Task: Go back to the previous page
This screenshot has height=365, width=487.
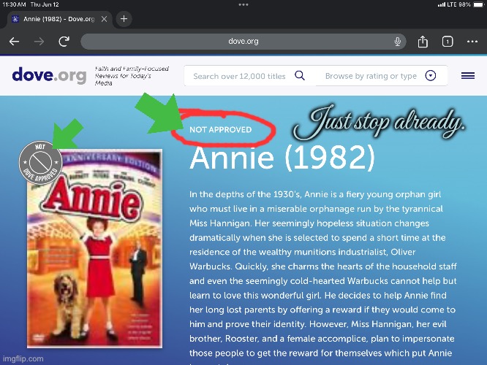Action: click(15, 41)
